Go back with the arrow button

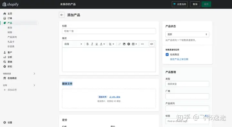[x=62, y=15]
